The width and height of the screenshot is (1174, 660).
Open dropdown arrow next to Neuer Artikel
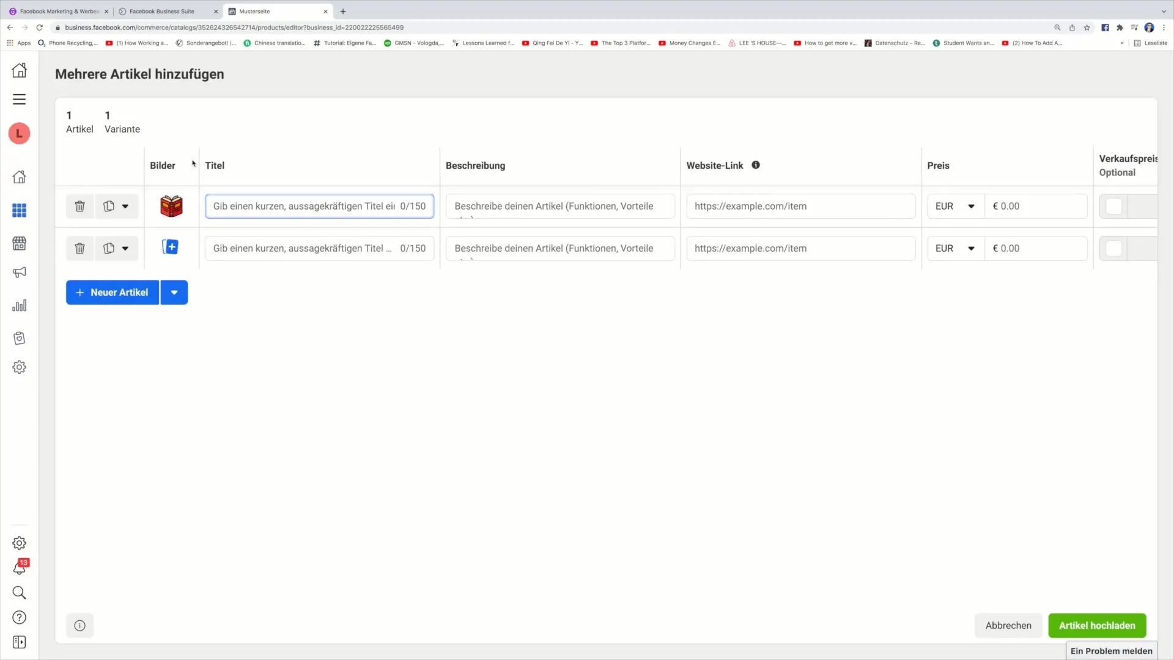pyautogui.click(x=174, y=292)
